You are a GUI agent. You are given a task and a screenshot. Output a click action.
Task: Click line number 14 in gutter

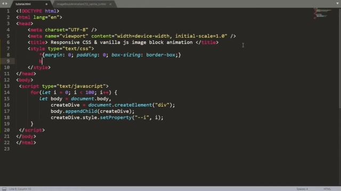(x=7, y=92)
